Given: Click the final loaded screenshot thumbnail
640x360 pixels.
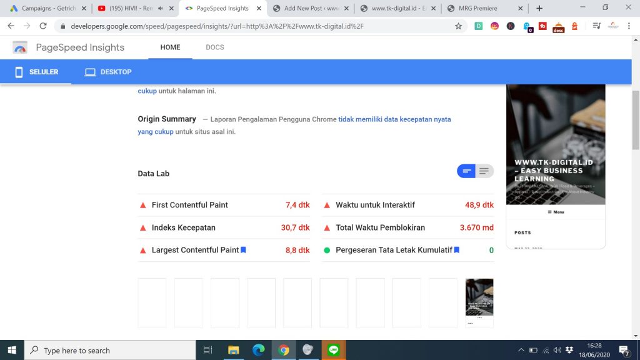Looking at the screenshot, I should click(x=479, y=302).
